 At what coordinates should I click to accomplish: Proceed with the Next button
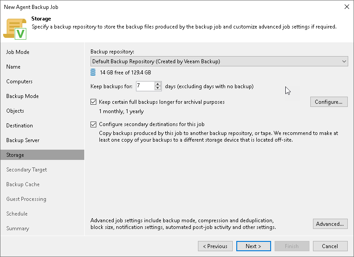pyautogui.click(x=254, y=246)
